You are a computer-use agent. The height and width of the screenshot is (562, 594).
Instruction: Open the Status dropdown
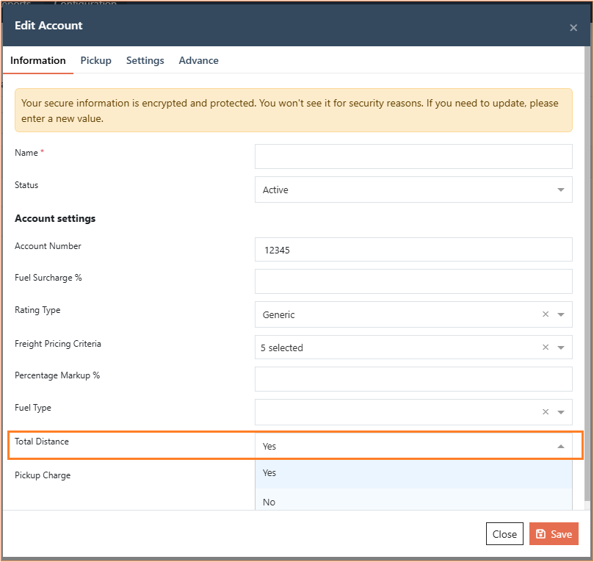[x=413, y=190]
